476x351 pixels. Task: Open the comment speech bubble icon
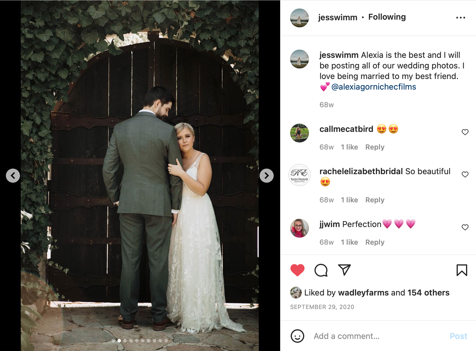pyautogui.click(x=321, y=270)
